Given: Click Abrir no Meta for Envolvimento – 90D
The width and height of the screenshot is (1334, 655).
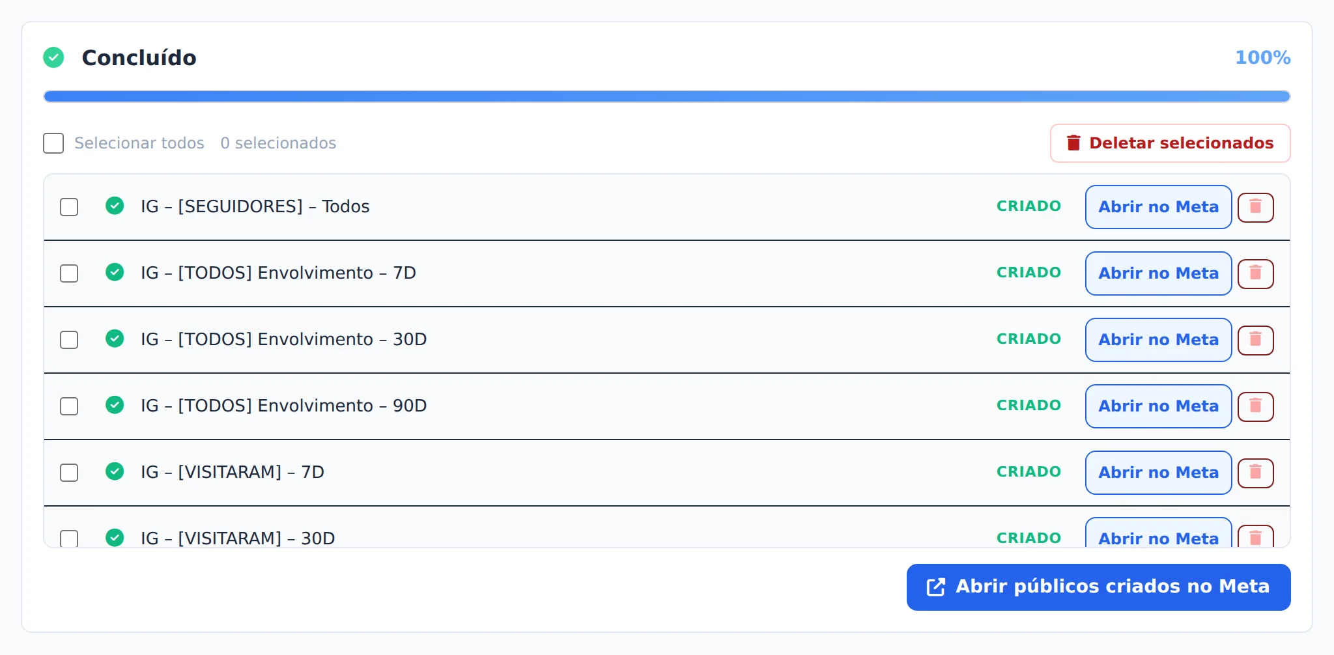Looking at the screenshot, I should click(x=1158, y=406).
